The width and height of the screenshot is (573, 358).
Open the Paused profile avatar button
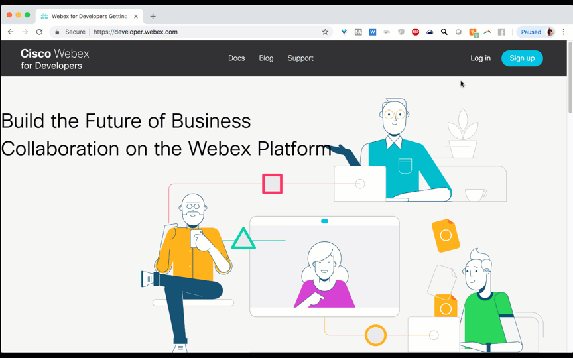click(x=536, y=32)
